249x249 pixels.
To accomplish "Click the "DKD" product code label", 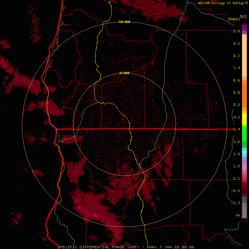I will (x=243, y=17).
